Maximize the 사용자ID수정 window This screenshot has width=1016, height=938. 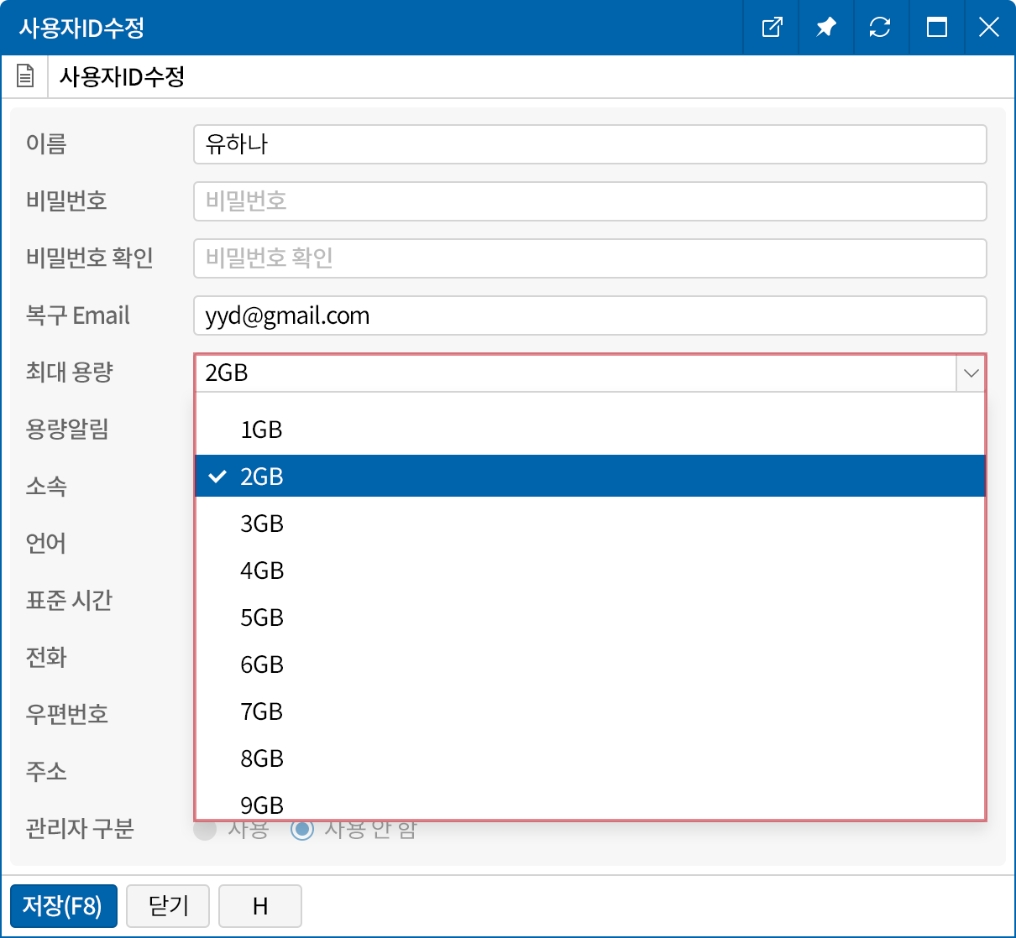point(936,28)
